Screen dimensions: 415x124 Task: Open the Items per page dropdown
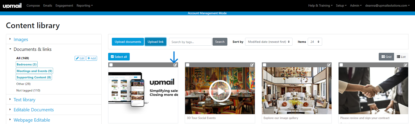click(x=315, y=42)
